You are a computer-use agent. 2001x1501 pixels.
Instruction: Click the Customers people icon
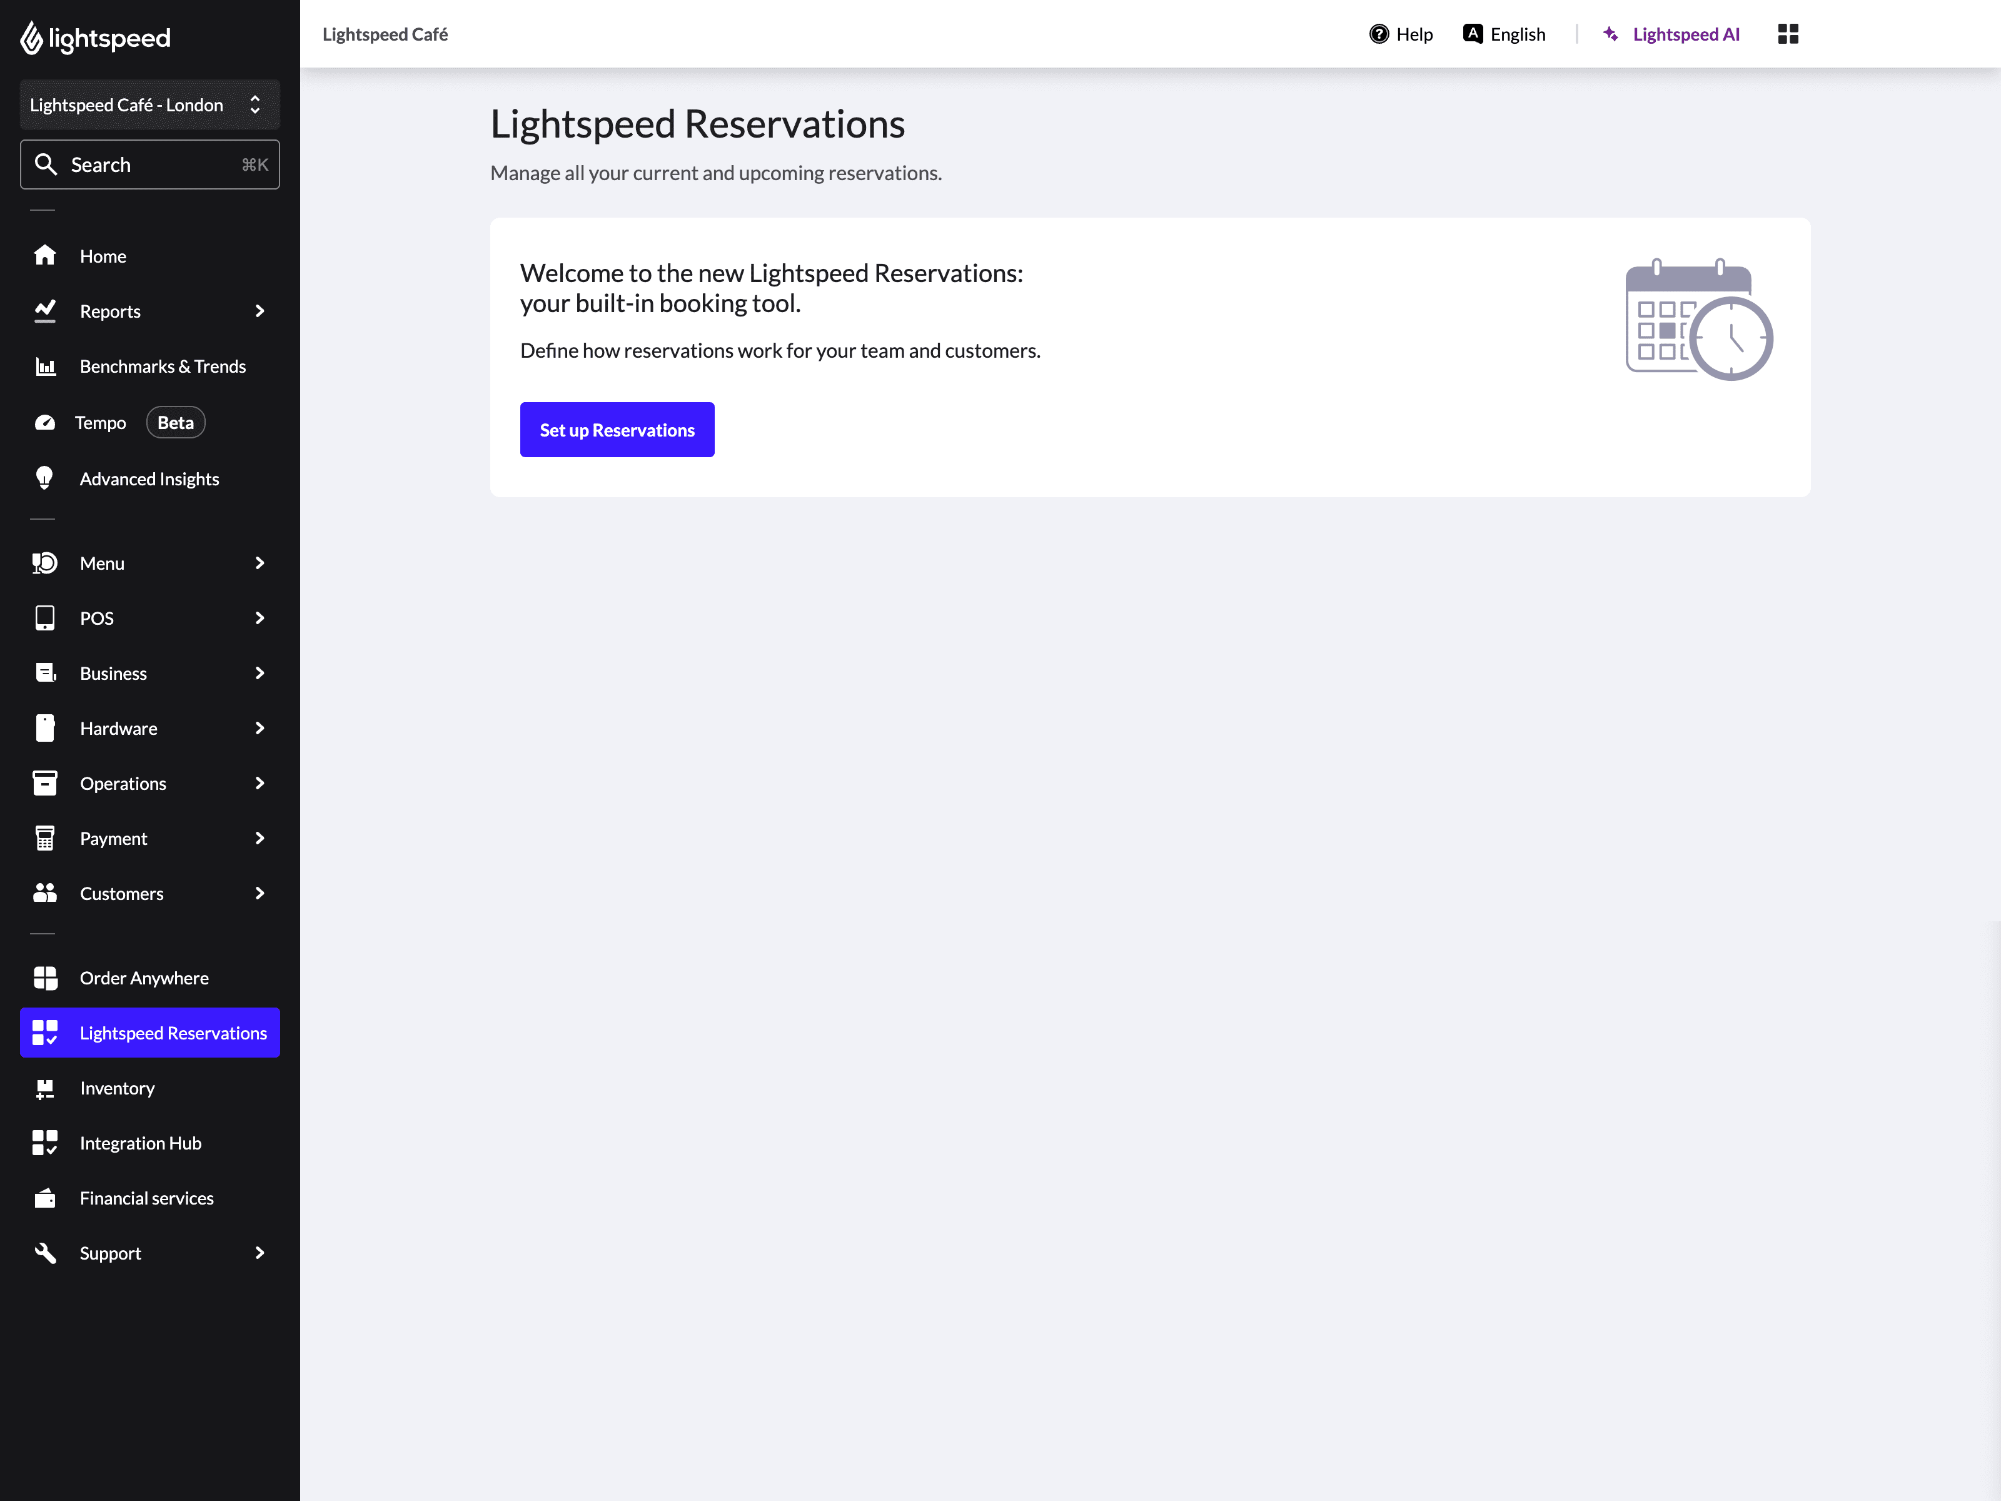pyautogui.click(x=45, y=893)
